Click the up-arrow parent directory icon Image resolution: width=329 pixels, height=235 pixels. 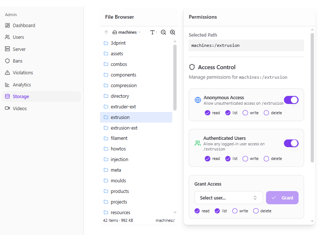coord(106,32)
